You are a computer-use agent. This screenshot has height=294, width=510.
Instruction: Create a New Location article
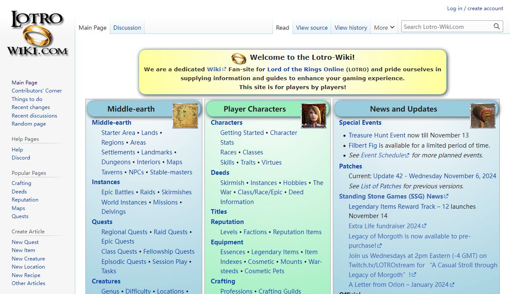tap(28, 267)
